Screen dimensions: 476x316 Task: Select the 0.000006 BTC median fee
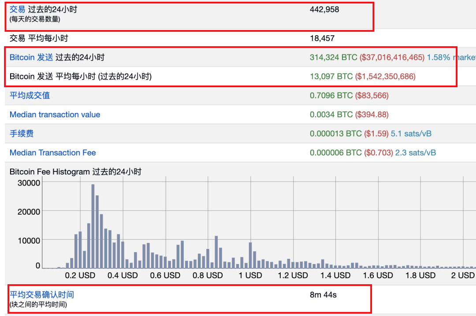336,152
